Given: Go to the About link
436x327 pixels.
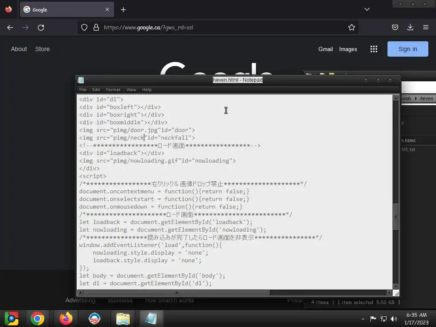Looking at the screenshot, I should click(x=19, y=49).
